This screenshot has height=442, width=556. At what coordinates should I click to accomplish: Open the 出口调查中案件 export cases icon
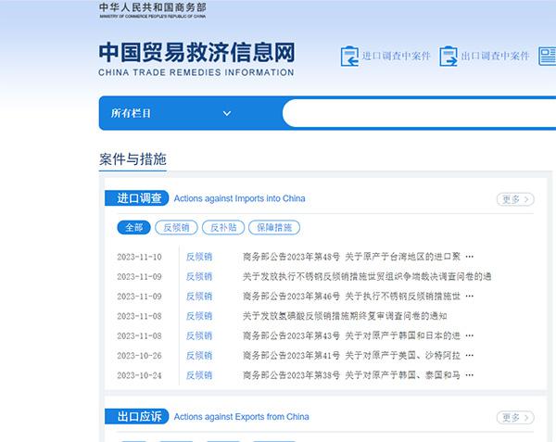(449, 56)
